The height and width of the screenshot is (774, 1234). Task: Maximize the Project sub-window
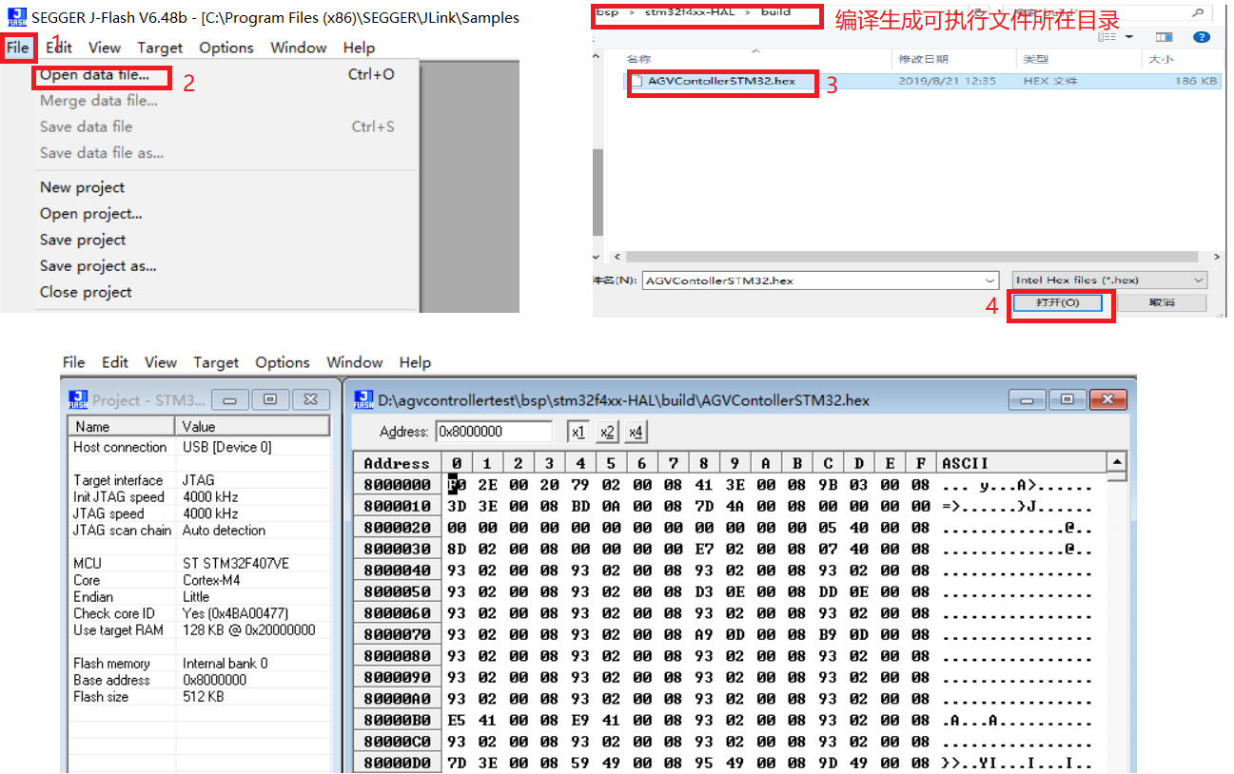[x=270, y=400]
